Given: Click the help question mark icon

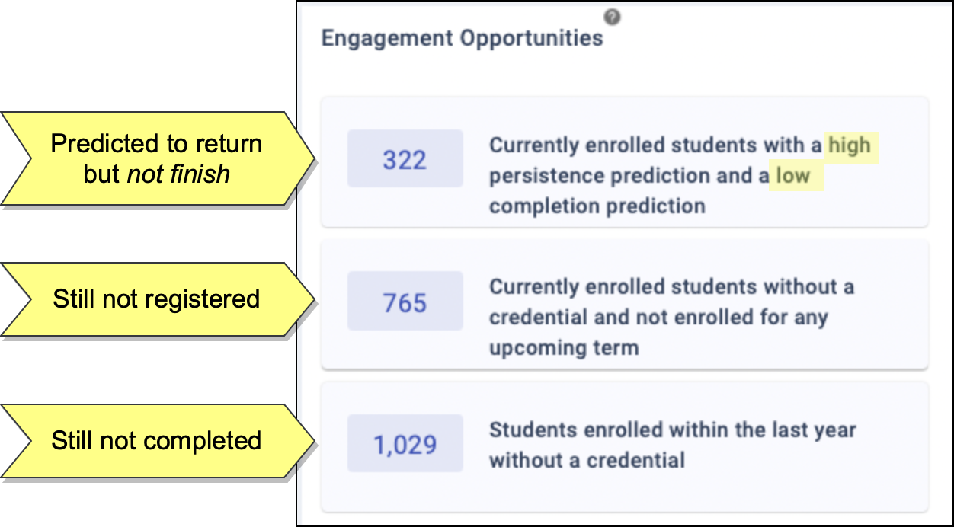Looking at the screenshot, I should 611,17.
